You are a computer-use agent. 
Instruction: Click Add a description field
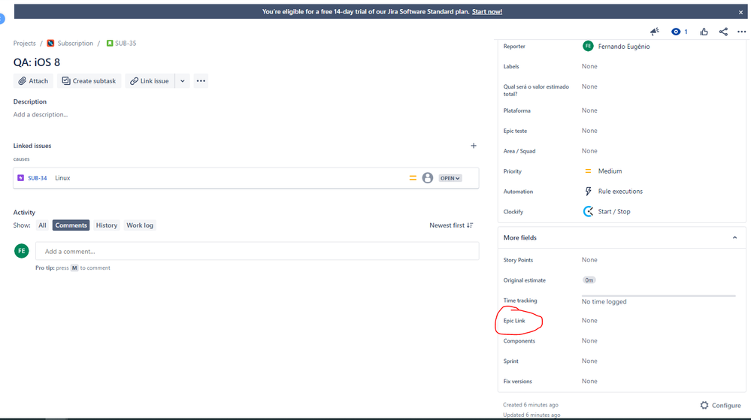pyautogui.click(x=41, y=114)
